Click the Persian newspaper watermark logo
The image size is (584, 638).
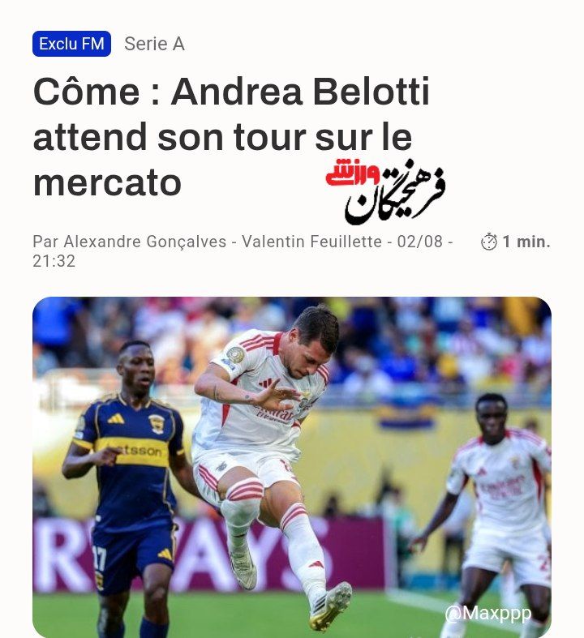[385, 191]
